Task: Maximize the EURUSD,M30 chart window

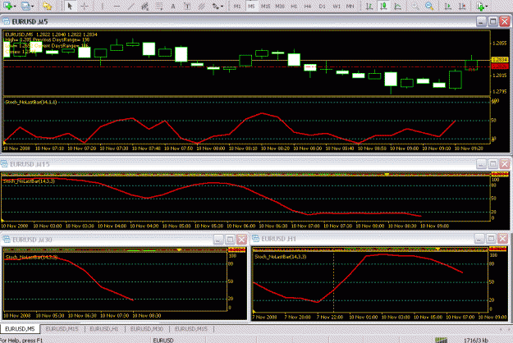Action: [x=230, y=240]
